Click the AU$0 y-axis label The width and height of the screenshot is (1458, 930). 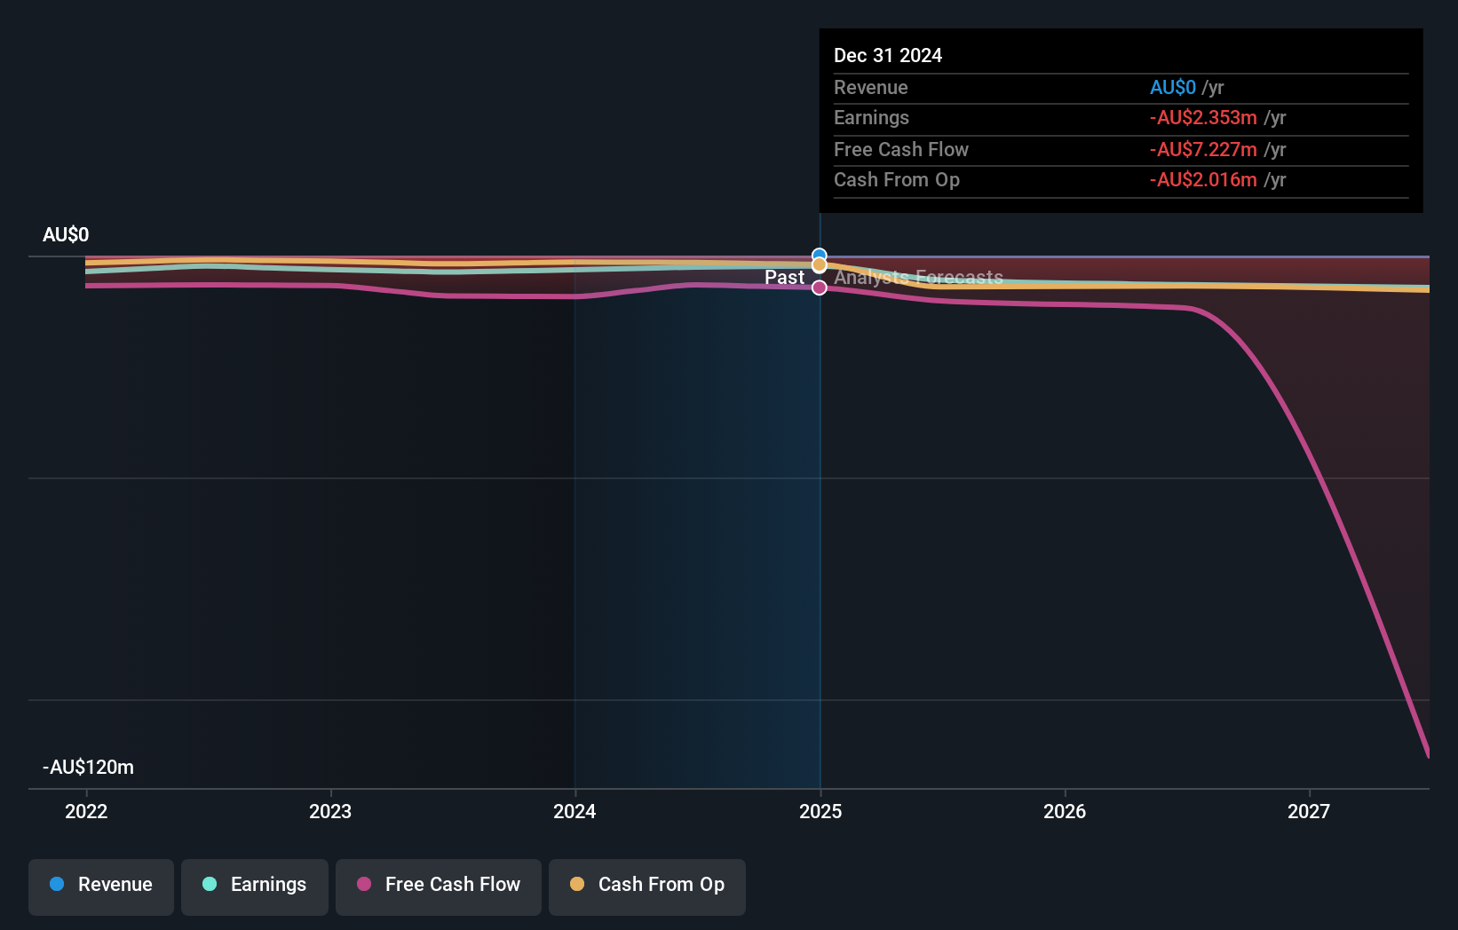(66, 234)
